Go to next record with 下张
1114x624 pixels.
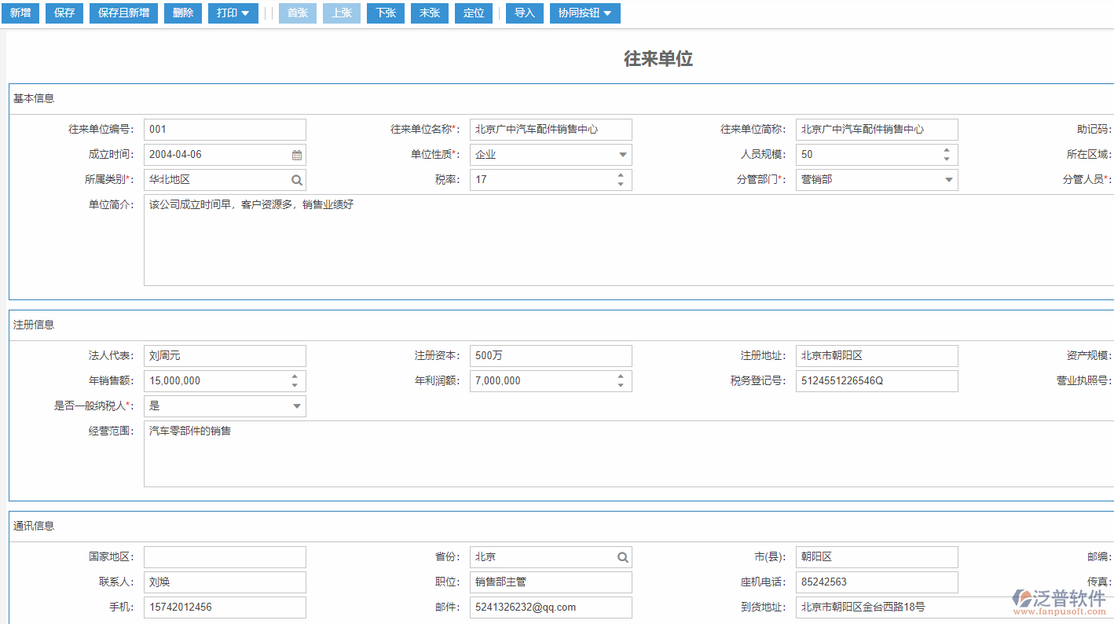[385, 13]
